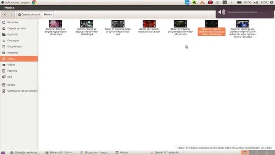Click the Música path bar button
Screen dimensions: 275x155
pos(48,14)
